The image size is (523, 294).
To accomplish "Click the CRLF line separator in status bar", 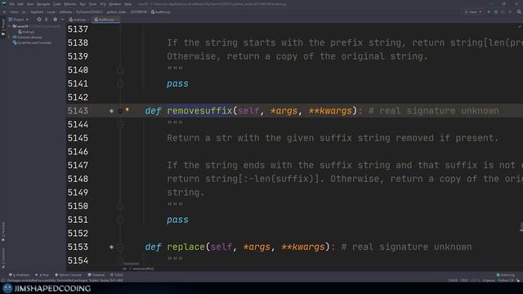I will (464, 280).
